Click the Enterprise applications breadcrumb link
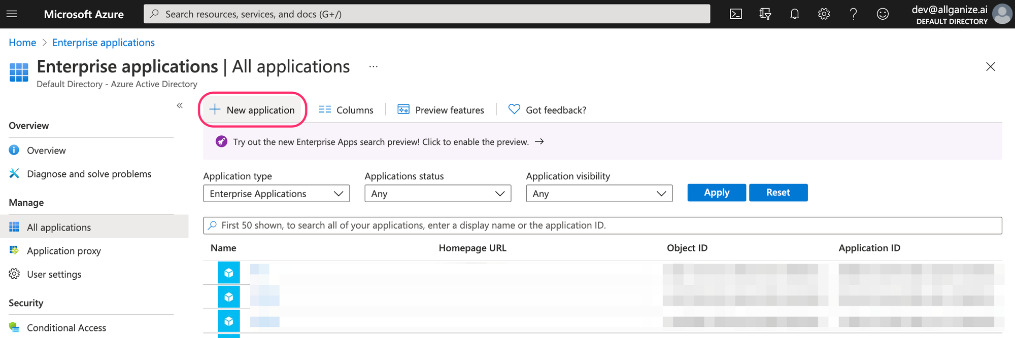Image resolution: width=1015 pixels, height=338 pixels. tap(104, 43)
